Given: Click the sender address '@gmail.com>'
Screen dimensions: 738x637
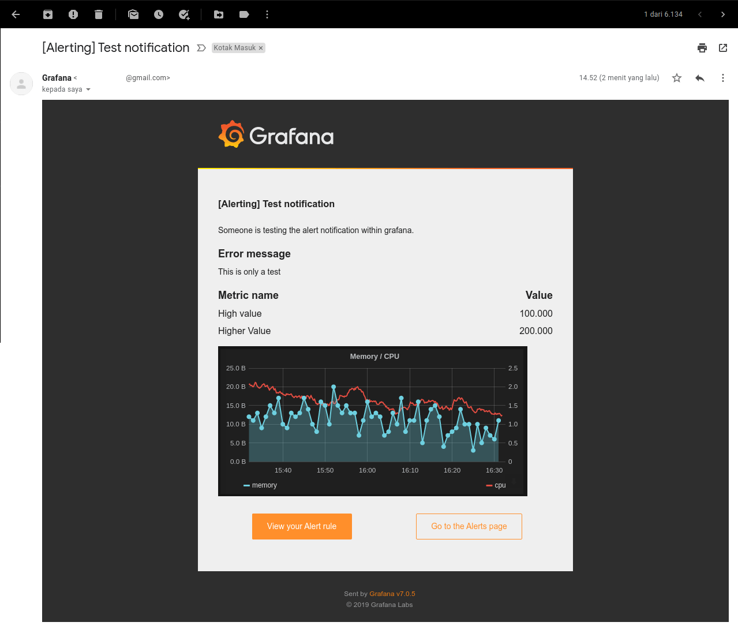Looking at the screenshot, I should click(x=148, y=78).
